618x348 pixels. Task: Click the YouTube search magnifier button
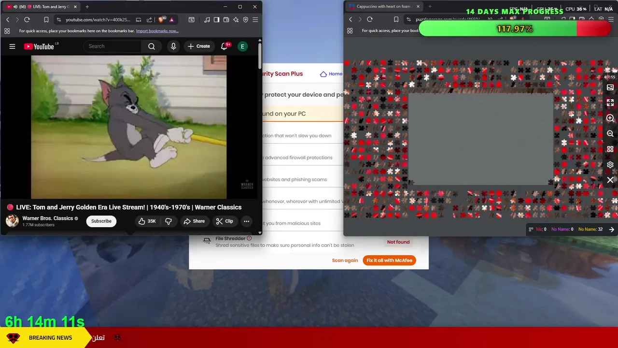pos(152,46)
